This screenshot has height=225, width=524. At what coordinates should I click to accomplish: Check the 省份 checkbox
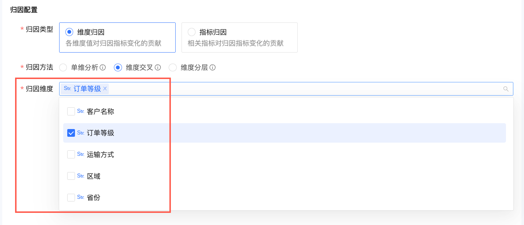click(x=71, y=197)
